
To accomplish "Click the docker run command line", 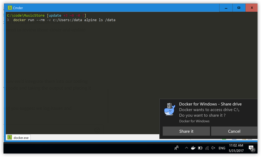I will click(64, 20).
